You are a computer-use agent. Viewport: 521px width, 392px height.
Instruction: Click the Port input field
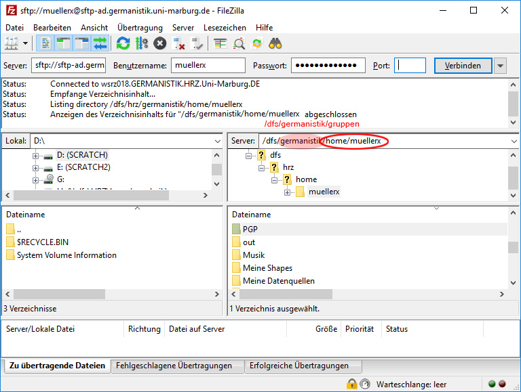pos(410,65)
